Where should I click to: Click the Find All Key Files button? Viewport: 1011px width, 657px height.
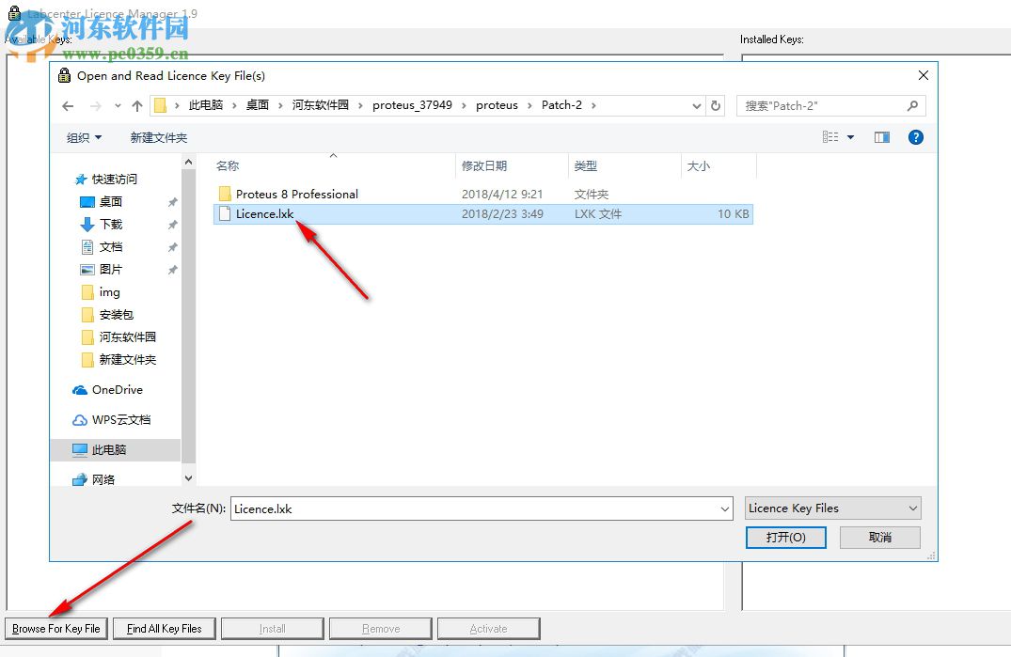(164, 628)
